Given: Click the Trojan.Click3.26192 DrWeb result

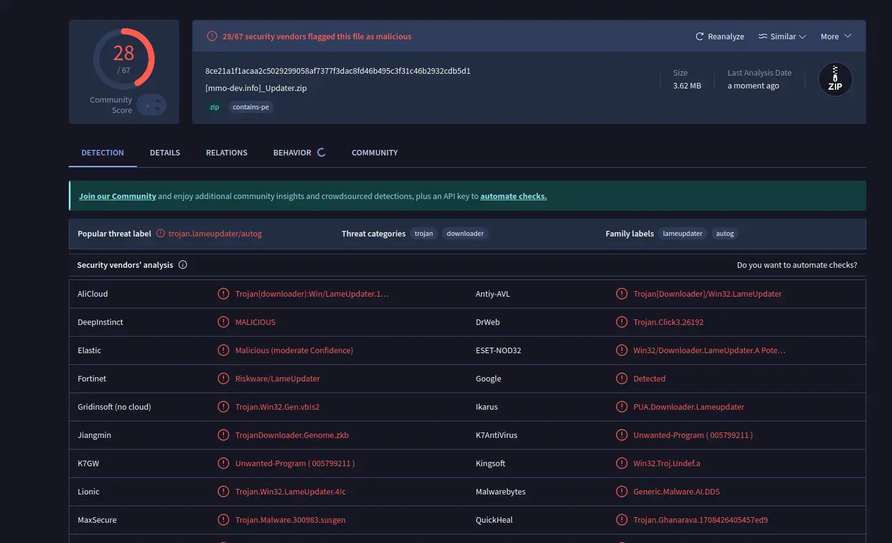Looking at the screenshot, I should click(669, 322).
